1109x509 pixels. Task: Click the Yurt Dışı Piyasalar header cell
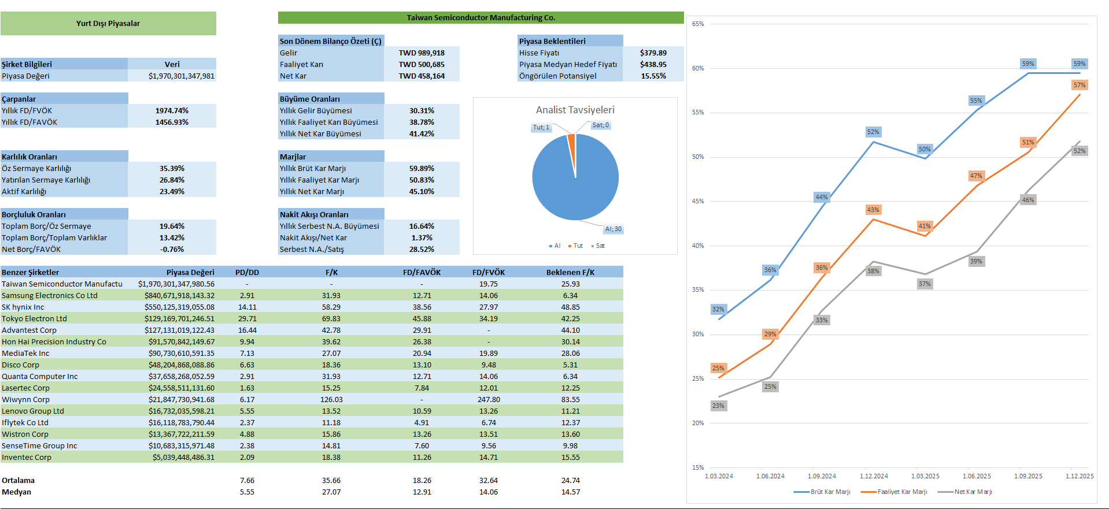[x=108, y=24]
